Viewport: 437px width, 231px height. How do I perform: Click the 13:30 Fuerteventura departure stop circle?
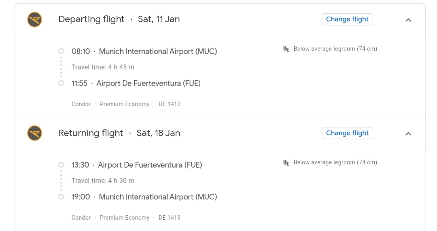(61, 165)
